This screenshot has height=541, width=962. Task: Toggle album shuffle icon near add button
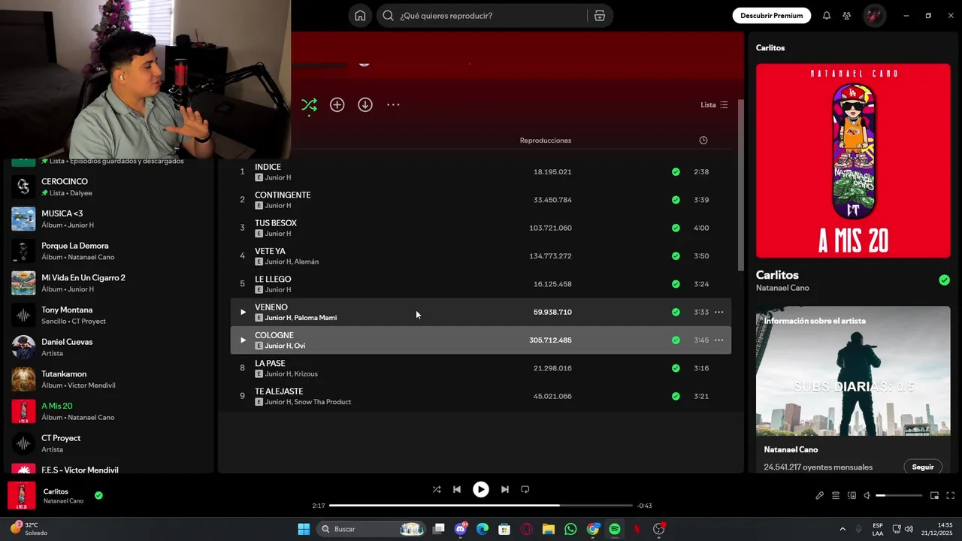[309, 105]
